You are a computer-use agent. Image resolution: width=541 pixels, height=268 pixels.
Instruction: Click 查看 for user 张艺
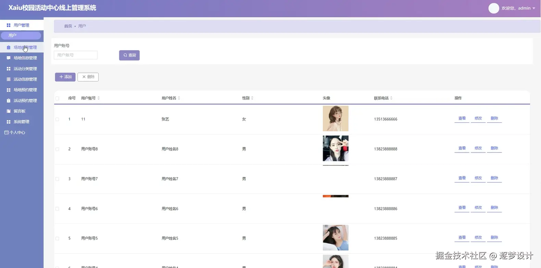coord(462,118)
